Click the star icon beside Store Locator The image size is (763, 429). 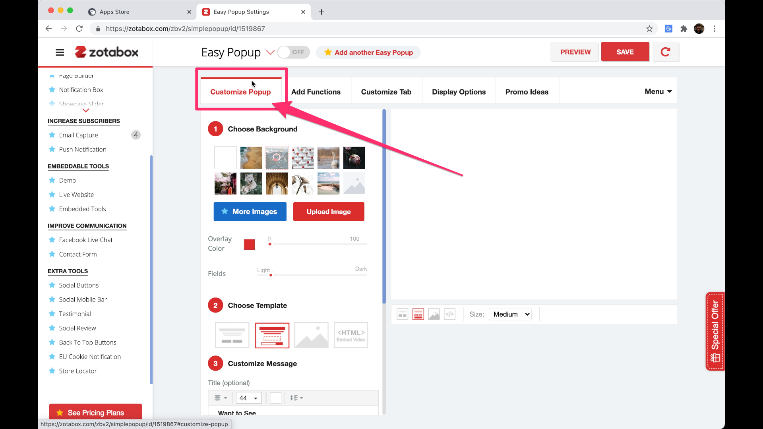pos(52,371)
